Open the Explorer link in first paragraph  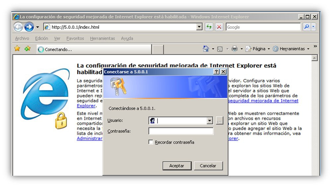86,106
